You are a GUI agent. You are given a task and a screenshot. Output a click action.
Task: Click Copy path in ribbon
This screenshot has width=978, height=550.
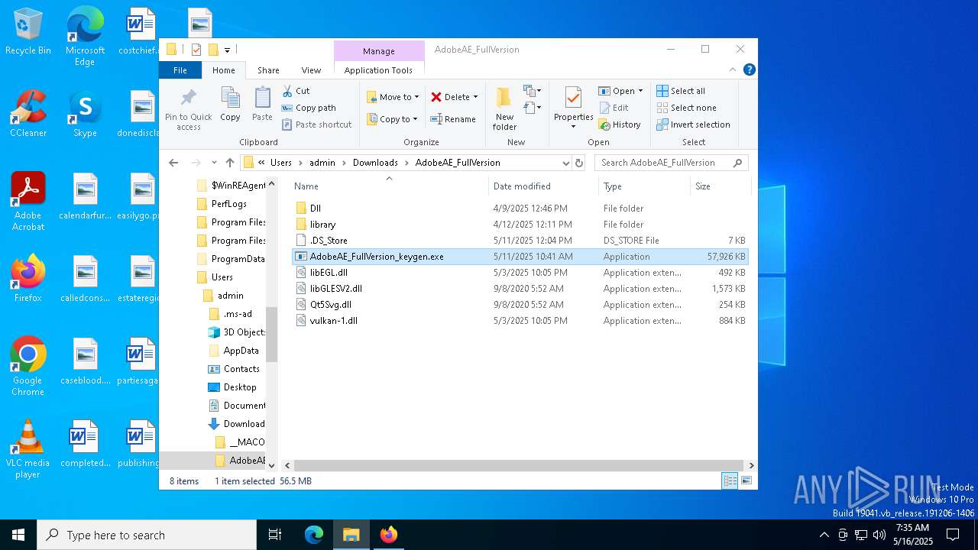click(308, 108)
